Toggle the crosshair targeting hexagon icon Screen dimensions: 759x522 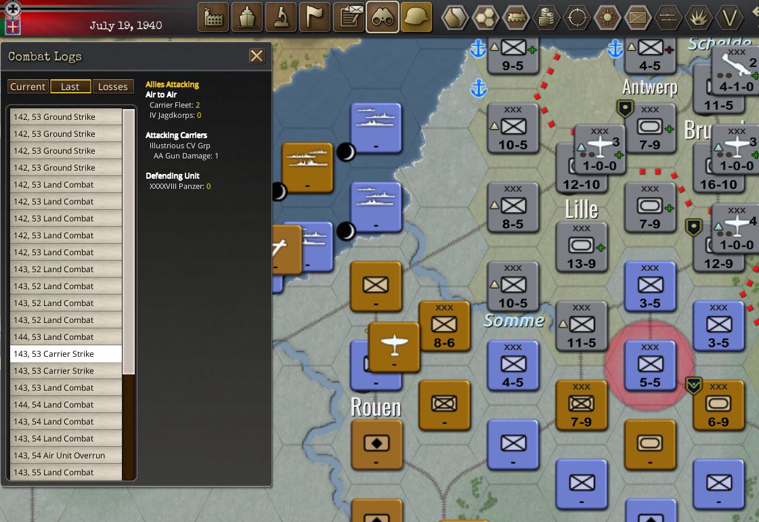tap(576, 18)
